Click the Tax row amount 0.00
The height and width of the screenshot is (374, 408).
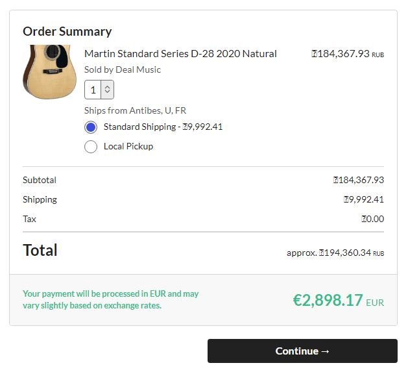(373, 219)
